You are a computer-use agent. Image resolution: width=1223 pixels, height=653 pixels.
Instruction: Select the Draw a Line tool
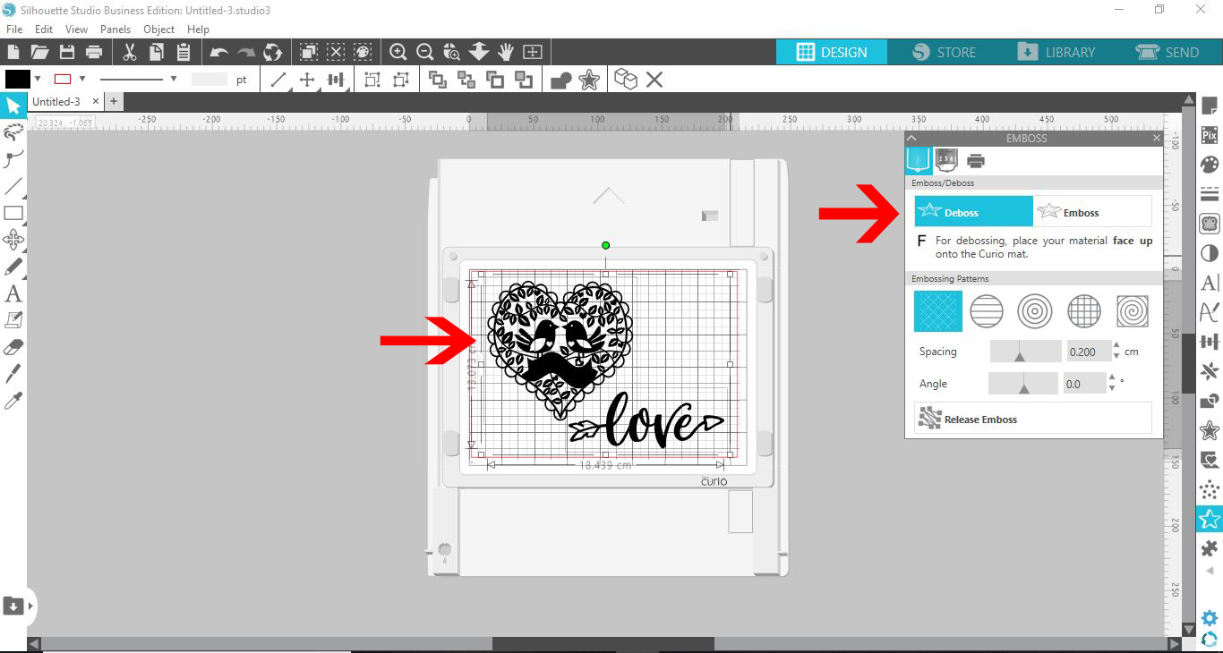[13, 186]
